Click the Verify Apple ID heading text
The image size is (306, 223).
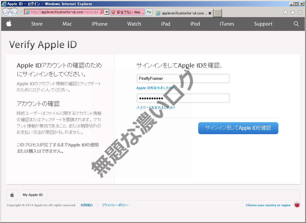click(43, 45)
